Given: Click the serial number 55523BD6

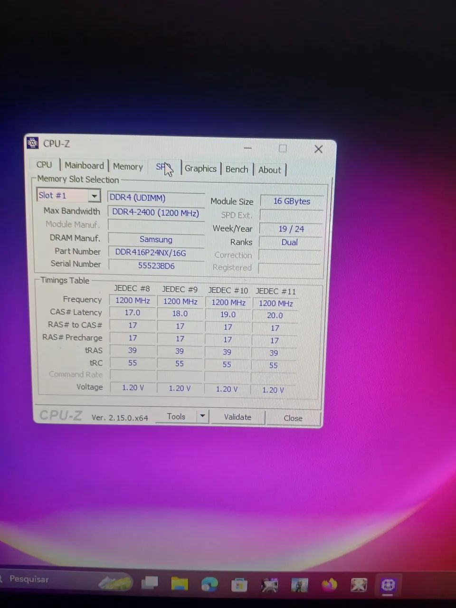Looking at the screenshot, I should pos(156,266).
